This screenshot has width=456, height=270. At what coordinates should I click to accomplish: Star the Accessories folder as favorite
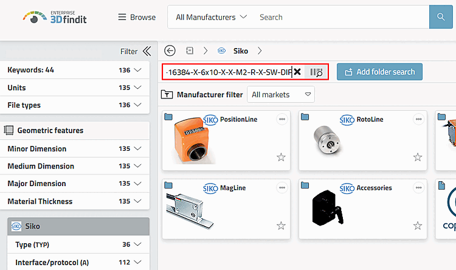pyautogui.click(x=418, y=226)
